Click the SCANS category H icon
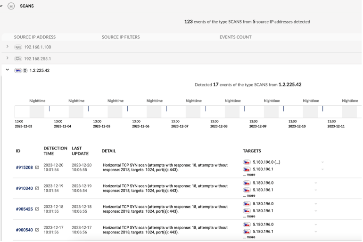 [11, 6]
